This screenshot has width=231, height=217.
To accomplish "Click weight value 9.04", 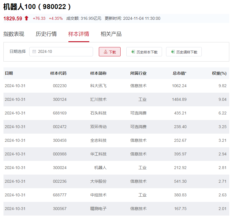I will pos(223,99).
